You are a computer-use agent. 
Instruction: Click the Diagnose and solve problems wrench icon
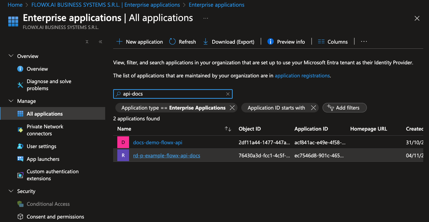pyautogui.click(x=20, y=85)
